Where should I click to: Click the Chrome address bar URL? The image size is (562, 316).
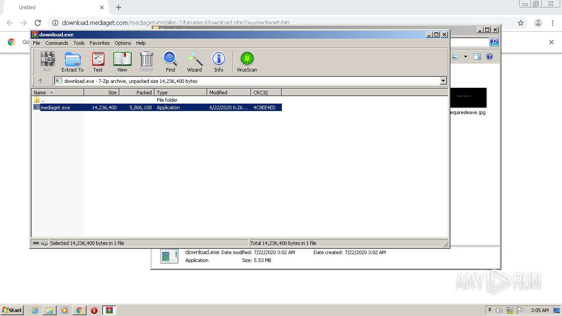point(176,23)
